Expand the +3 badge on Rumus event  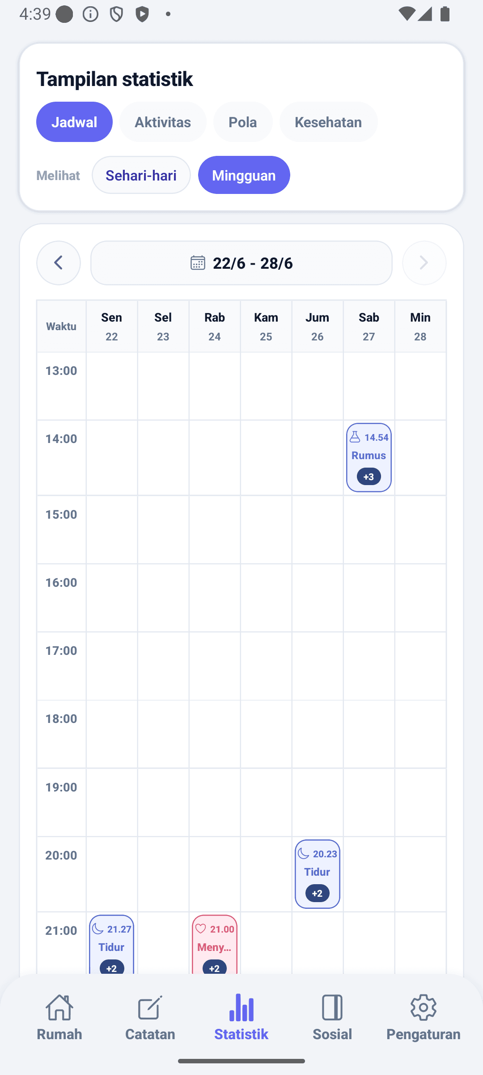coord(369,477)
